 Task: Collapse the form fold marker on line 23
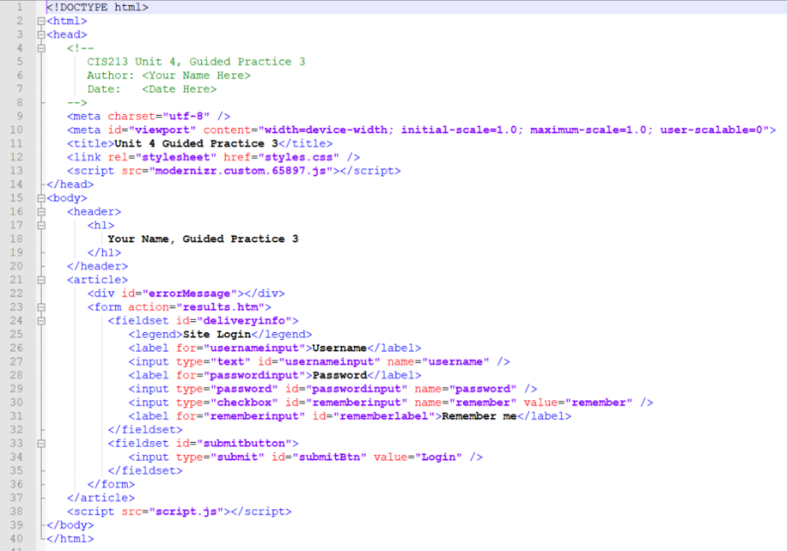click(x=41, y=307)
